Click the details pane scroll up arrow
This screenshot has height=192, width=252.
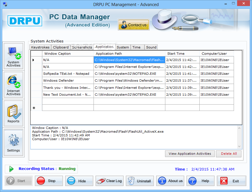click(x=239, y=128)
